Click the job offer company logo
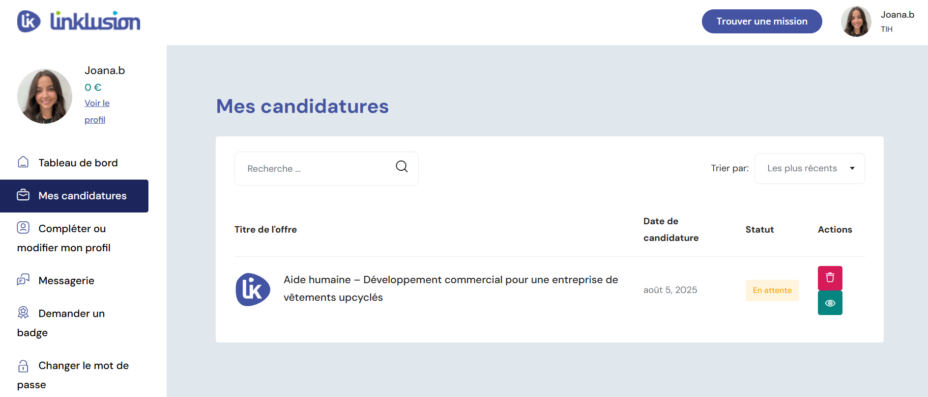Screen dimensions: 928x397 (253, 290)
